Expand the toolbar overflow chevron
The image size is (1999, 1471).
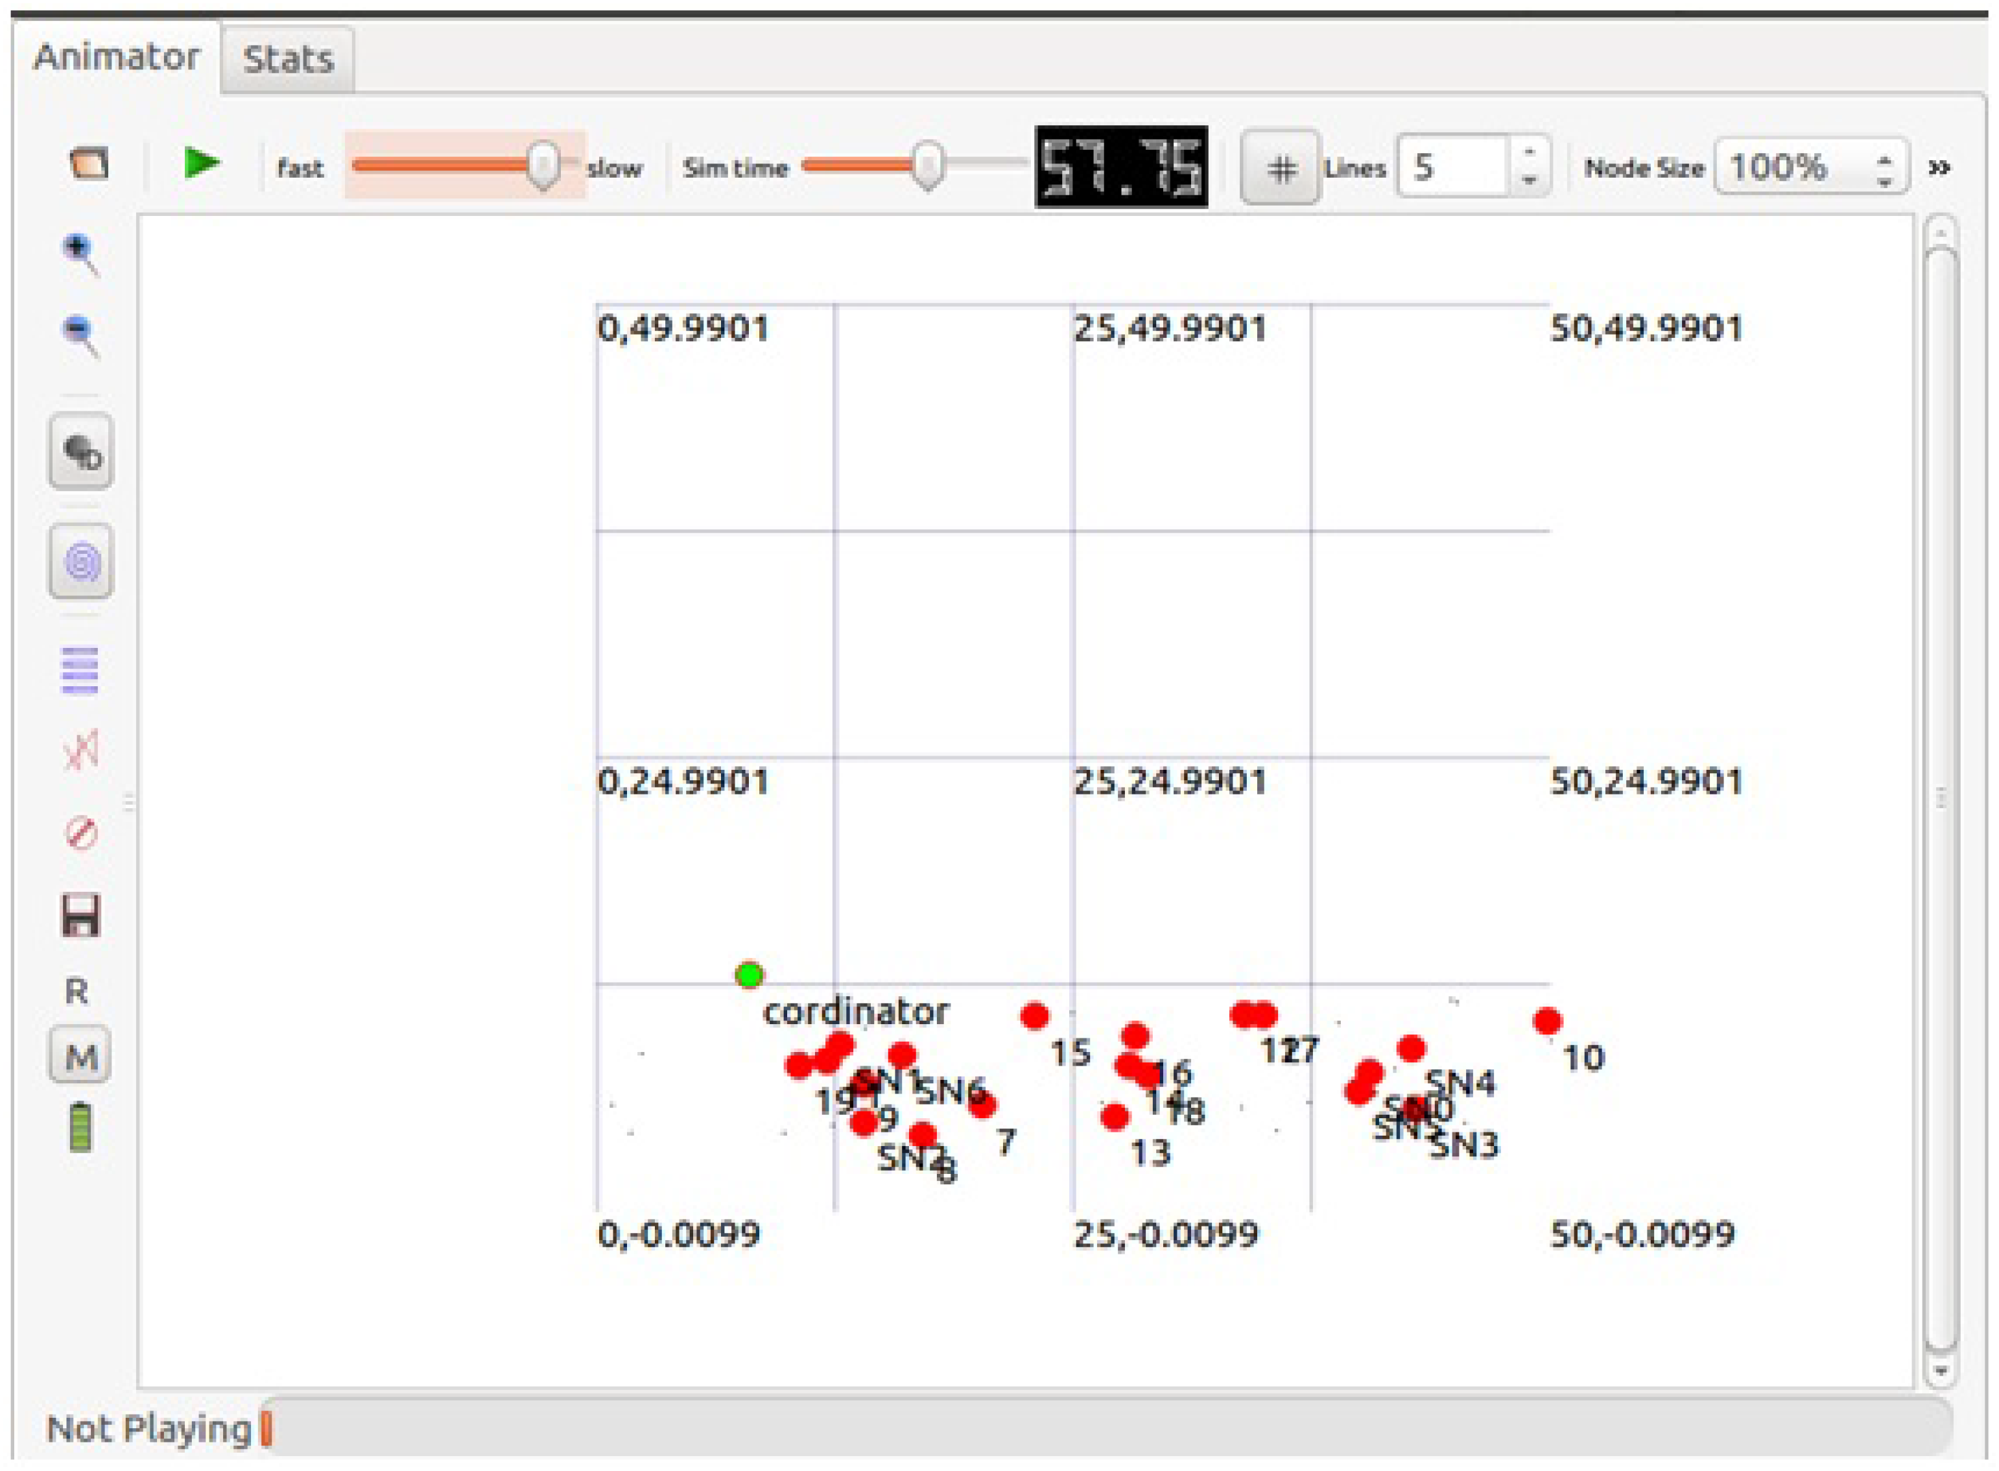pos(1939,167)
